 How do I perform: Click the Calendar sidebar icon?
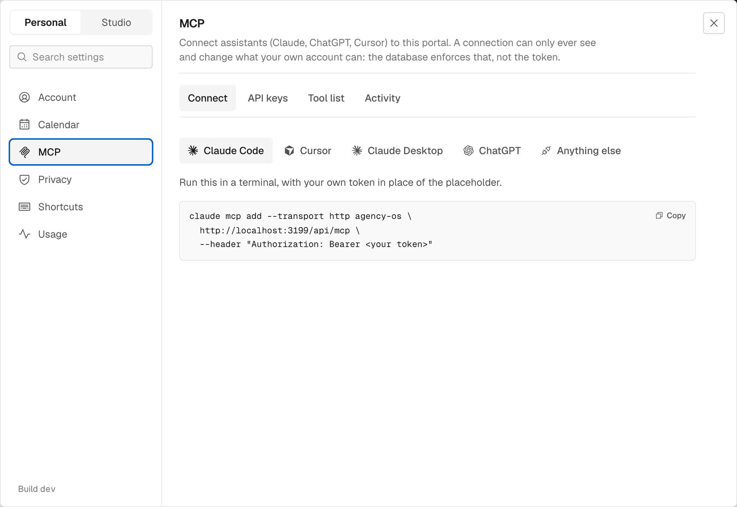(24, 125)
